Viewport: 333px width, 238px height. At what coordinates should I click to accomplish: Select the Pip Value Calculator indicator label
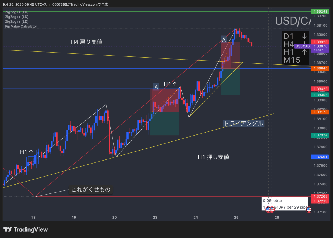tap(21, 26)
